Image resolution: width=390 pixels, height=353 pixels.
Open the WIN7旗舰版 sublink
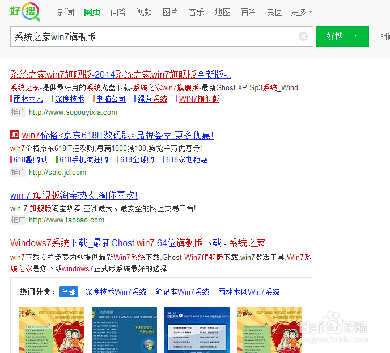pyautogui.click(x=199, y=99)
